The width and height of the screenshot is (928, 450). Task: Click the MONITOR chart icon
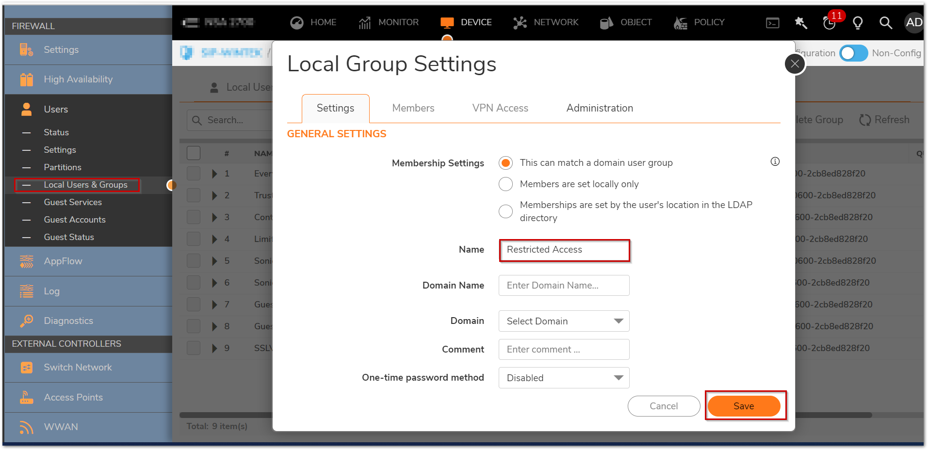[x=365, y=22]
